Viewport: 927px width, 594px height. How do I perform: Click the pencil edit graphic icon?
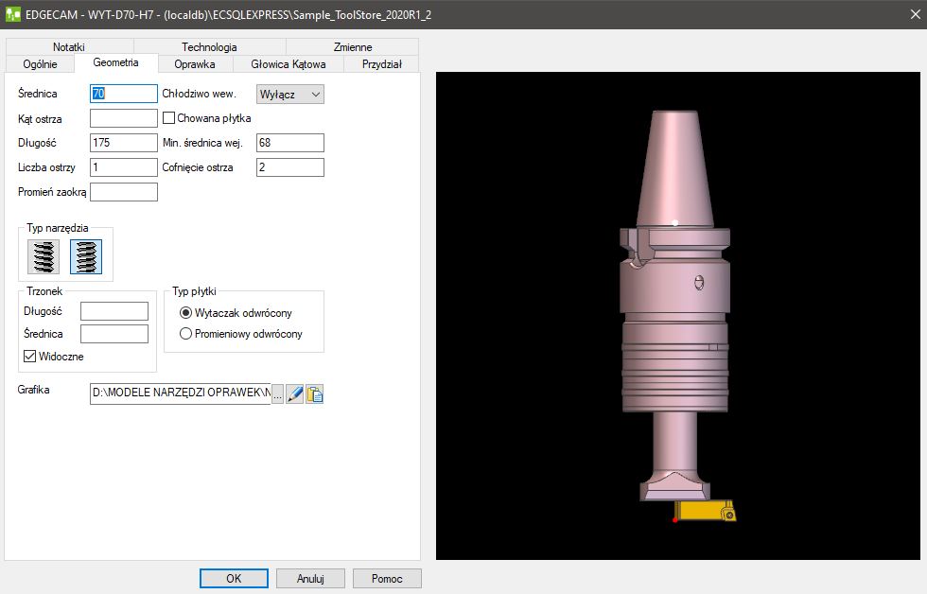(294, 393)
